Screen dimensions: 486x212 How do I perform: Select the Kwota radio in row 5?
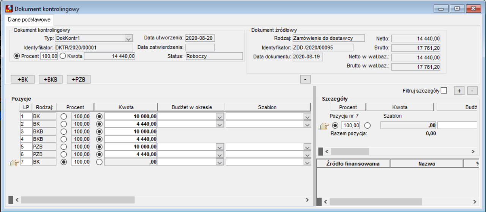click(x=99, y=146)
